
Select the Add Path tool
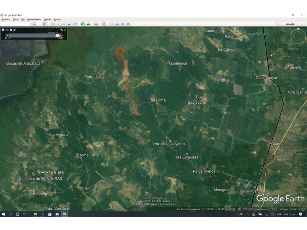click(x=64, y=24)
